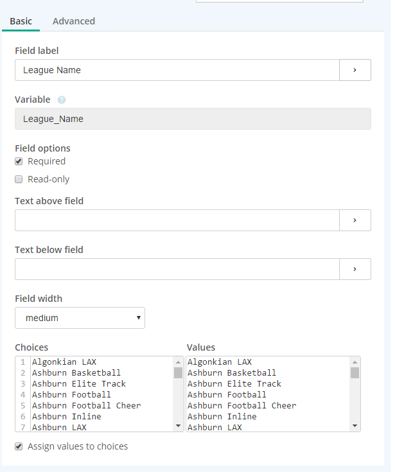Uncheck the Required checkbox
Viewport: 395px width, 472px height.
19,161
